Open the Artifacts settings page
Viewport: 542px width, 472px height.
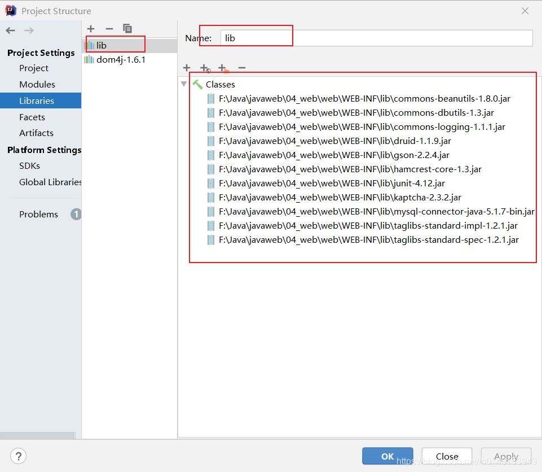point(36,133)
